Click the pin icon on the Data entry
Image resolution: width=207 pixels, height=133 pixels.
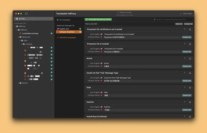coord(185,87)
